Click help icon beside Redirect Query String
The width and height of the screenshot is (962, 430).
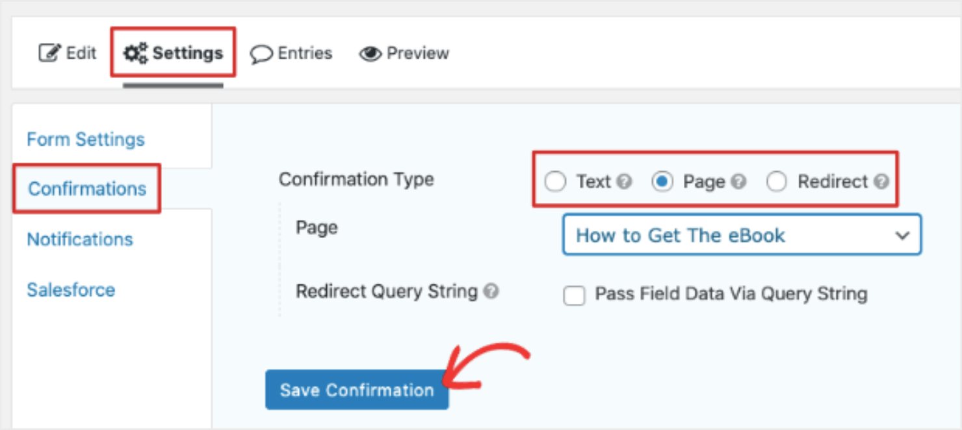point(492,291)
